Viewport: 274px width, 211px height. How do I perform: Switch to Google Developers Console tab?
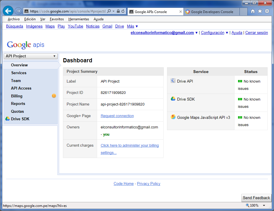pyautogui.click(x=211, y=12)
